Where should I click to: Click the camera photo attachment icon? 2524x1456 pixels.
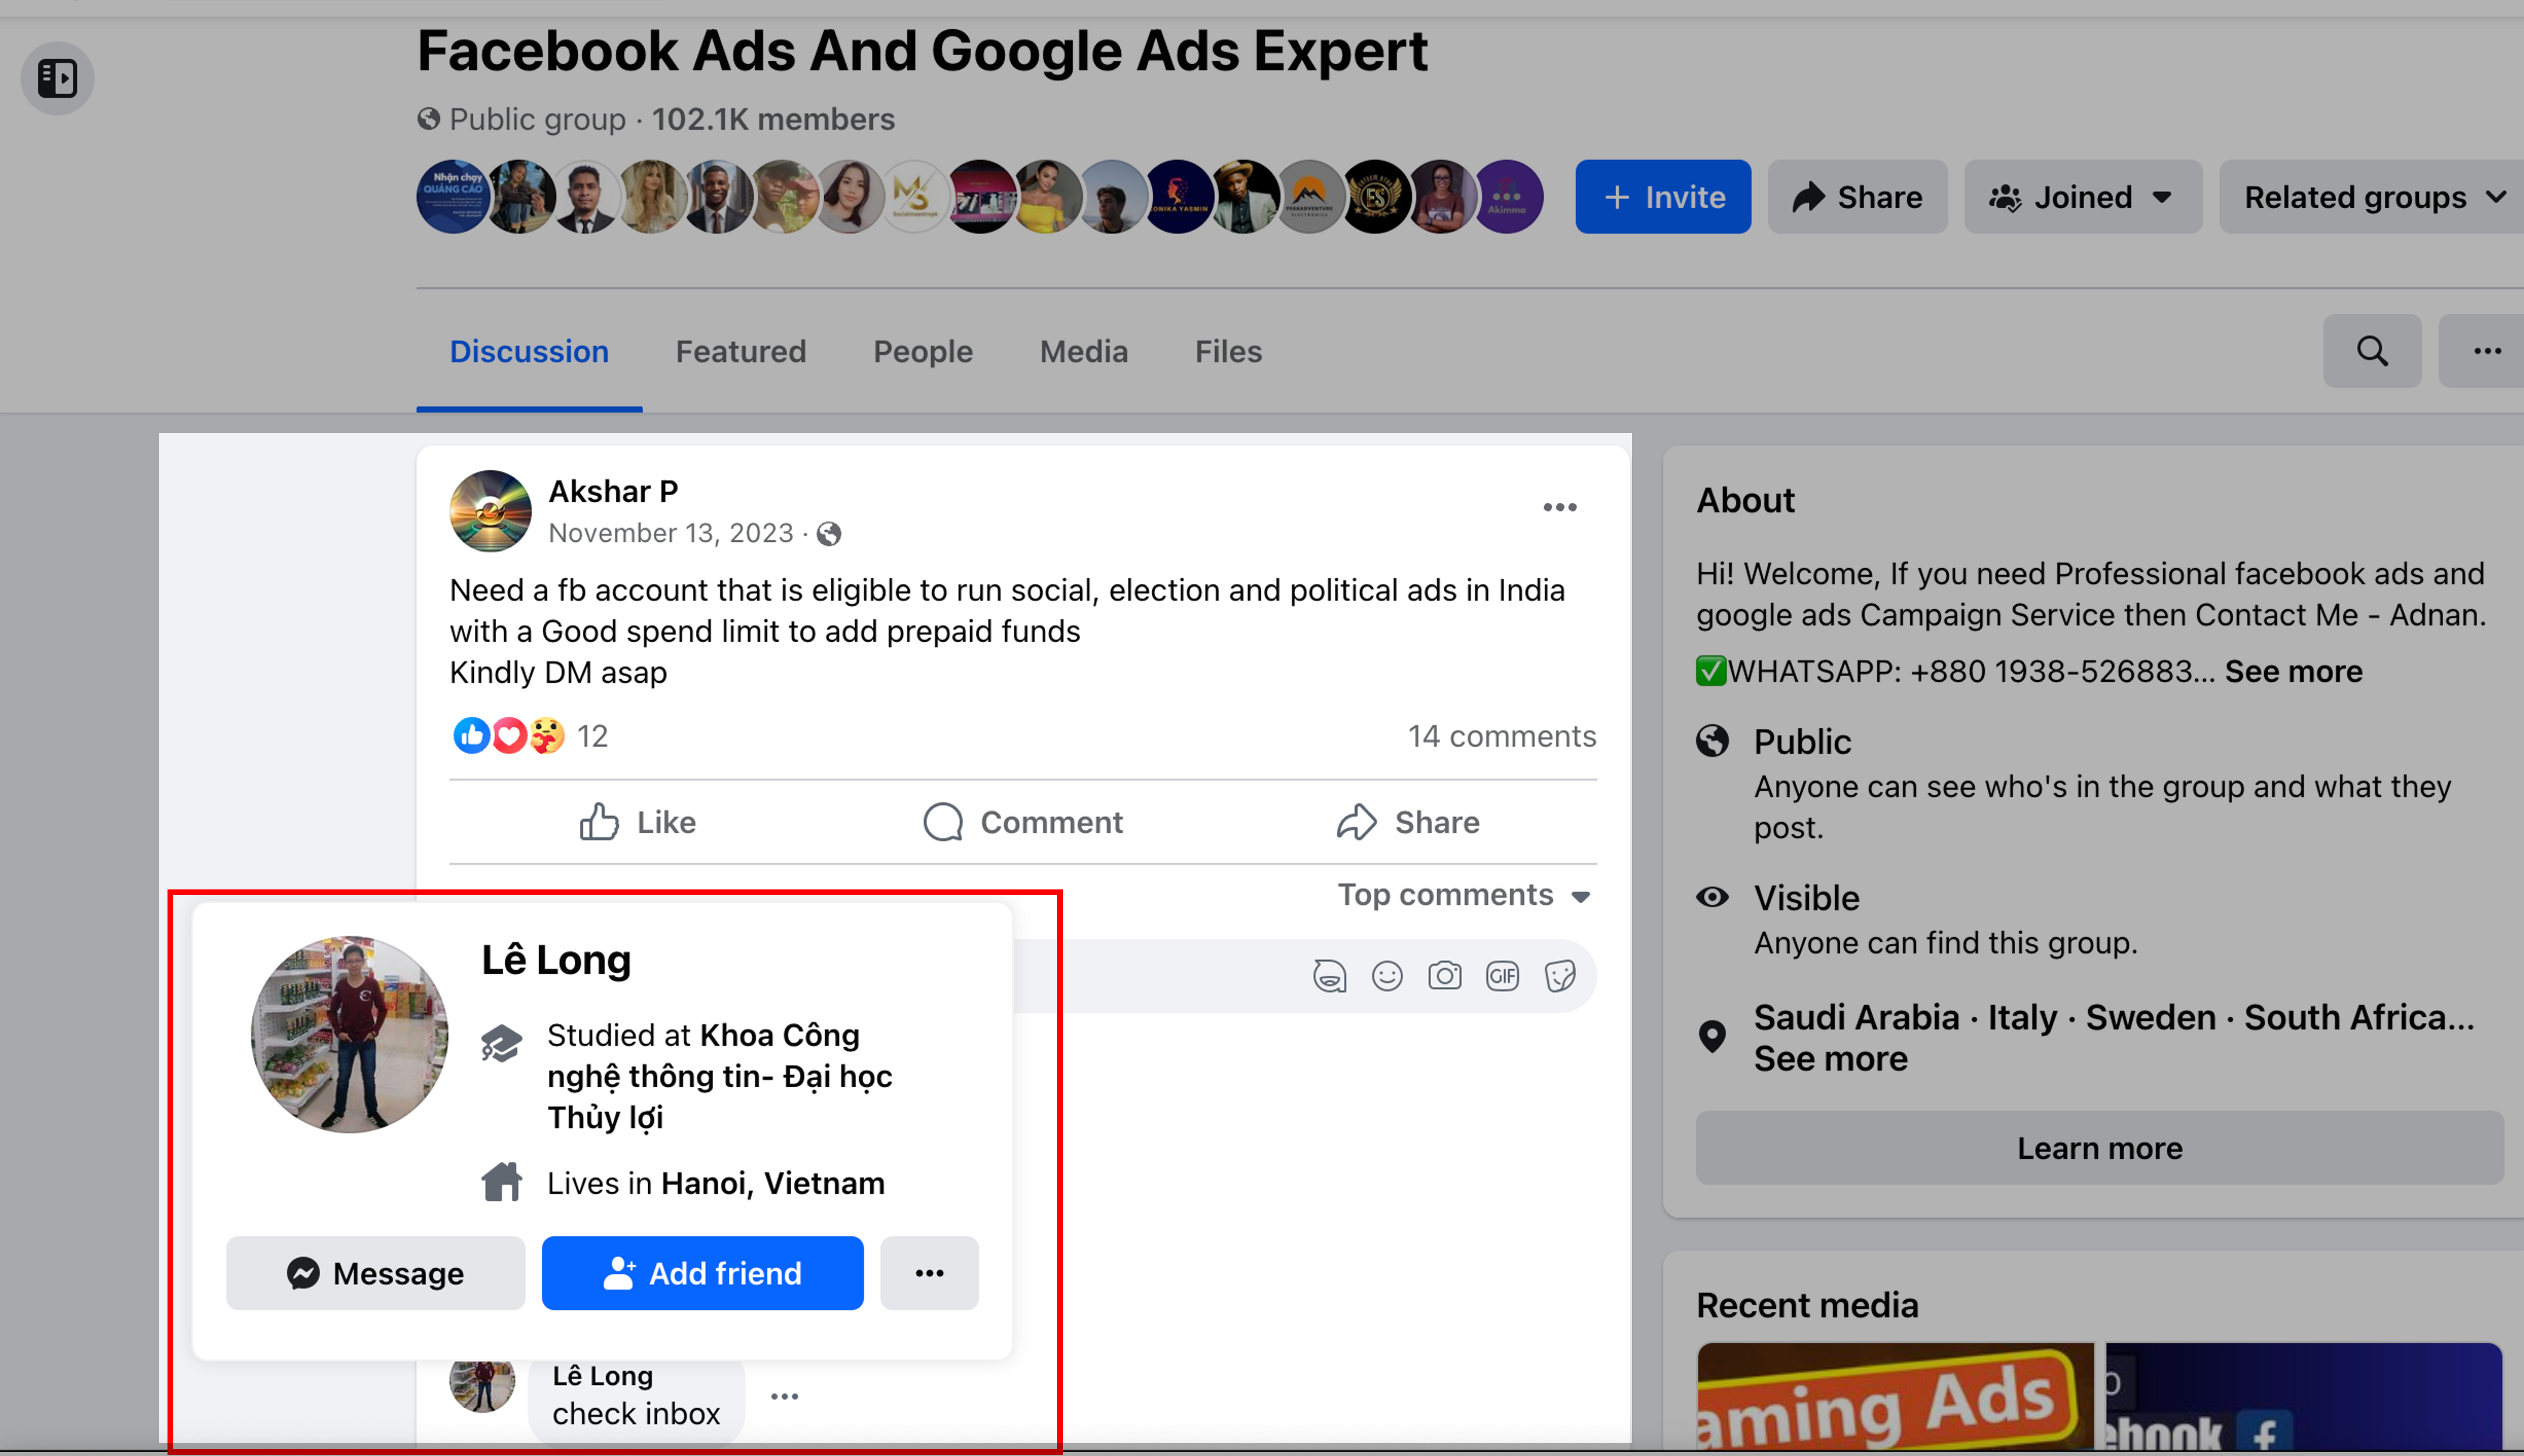pos(1444,975)
